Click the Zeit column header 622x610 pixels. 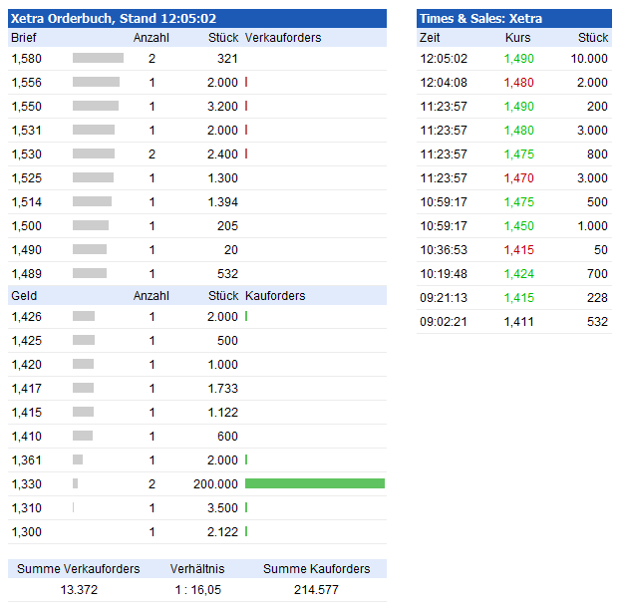(x=431, y=37)
